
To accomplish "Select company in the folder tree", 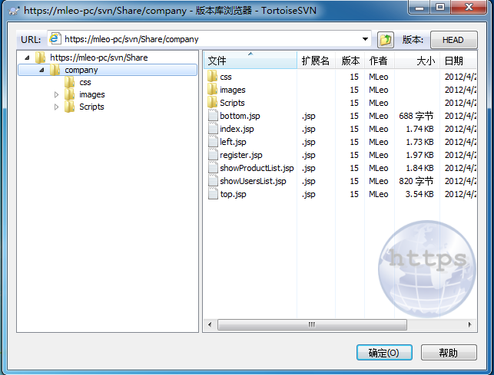I will [81, 70].
